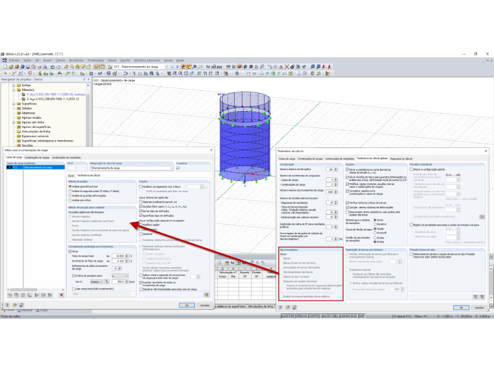Click the help icon at bottom-left of Parâmetros de cálculo dialog
This screenshot has height=370, width=494.
(x=281, y=307)
